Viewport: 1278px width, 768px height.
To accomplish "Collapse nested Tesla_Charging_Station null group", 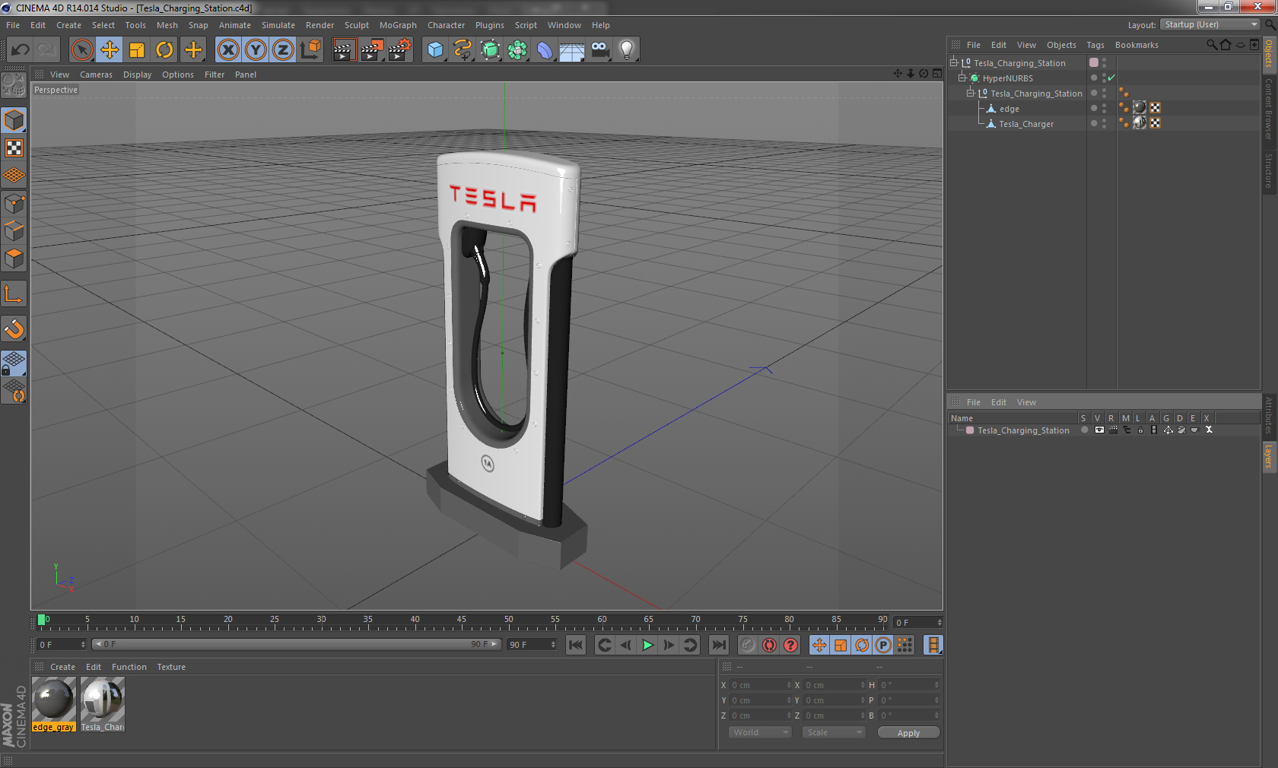I will (971, 93).
